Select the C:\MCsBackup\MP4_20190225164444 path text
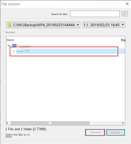The width and height of the screenshot is (131, 144). coord(44,25)
